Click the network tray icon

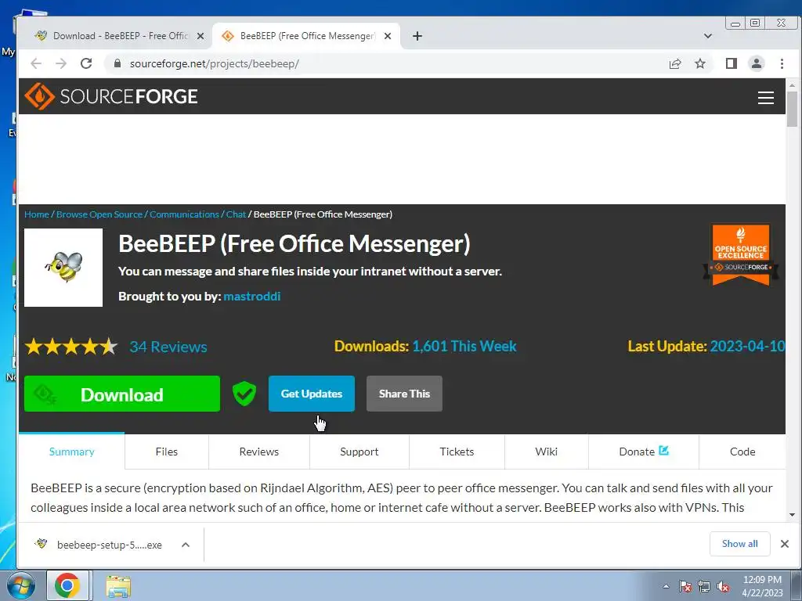[x=704, y=587]
